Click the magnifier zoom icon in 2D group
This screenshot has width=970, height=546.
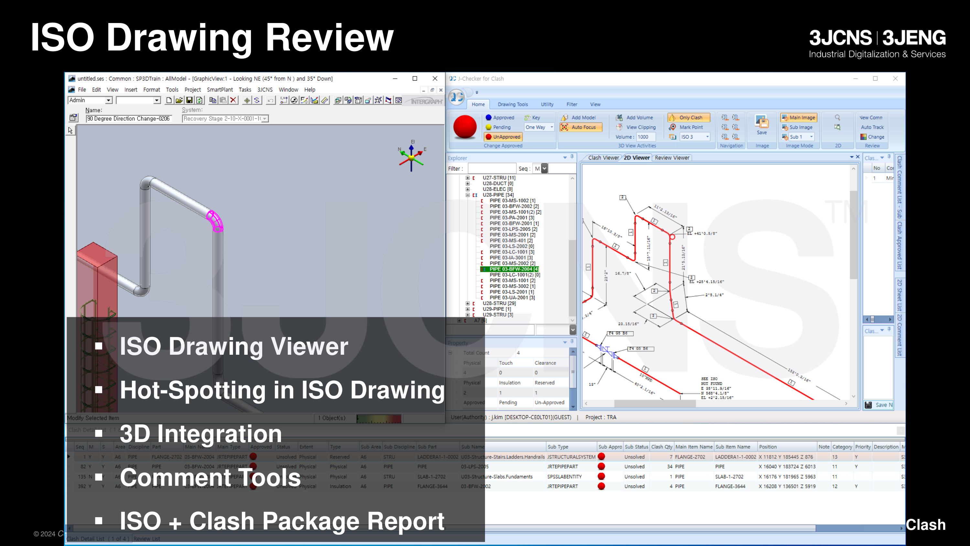[837, 117]
